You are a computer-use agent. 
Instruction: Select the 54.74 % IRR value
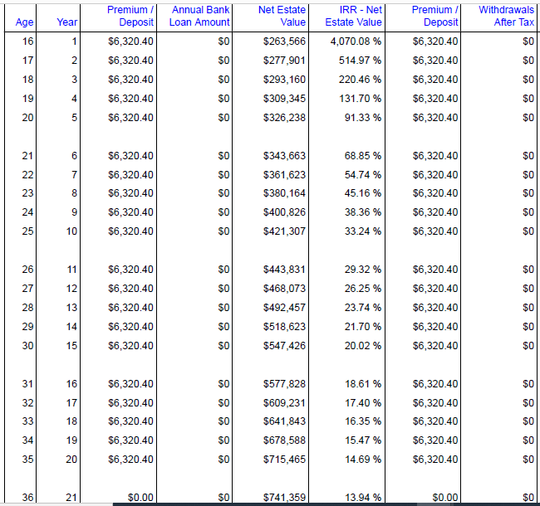[363, 175]
